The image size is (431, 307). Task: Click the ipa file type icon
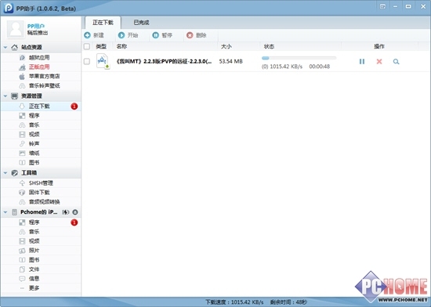[103, 61]
